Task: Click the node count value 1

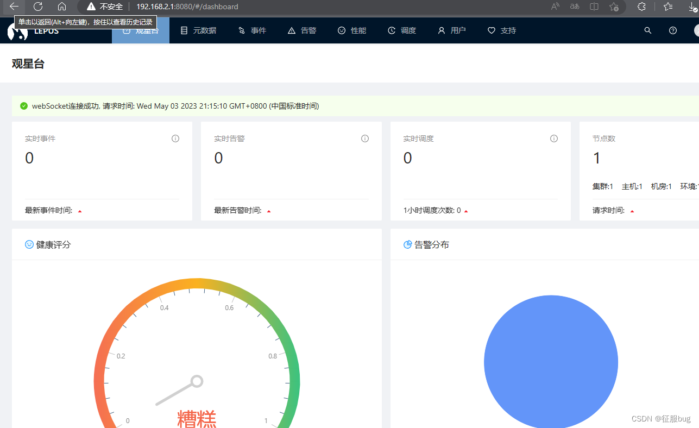Action: (x=596, y=158)
